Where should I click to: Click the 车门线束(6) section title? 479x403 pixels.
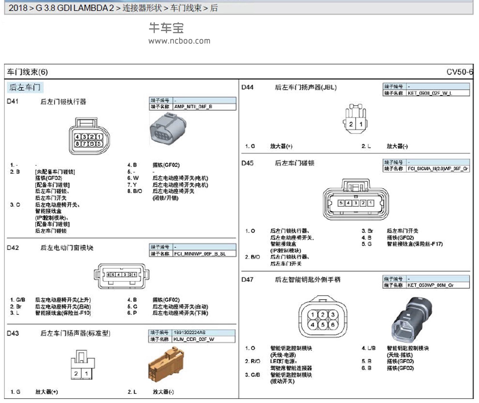27,72
